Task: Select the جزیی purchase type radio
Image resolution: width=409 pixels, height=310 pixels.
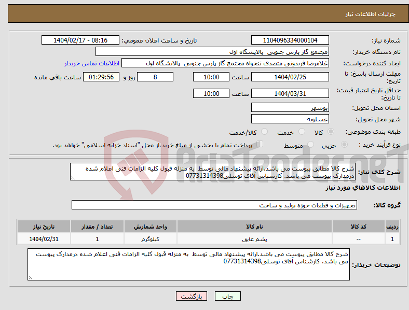Action: click(x=344, y=144)
